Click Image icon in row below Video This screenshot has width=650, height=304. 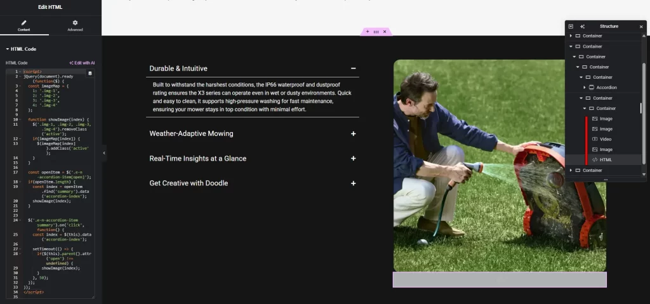click(x=595, y=149)
